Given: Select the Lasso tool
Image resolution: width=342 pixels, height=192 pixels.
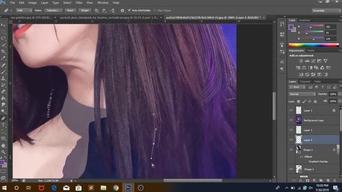Looking at the screenshot, I should pos(3,38).
